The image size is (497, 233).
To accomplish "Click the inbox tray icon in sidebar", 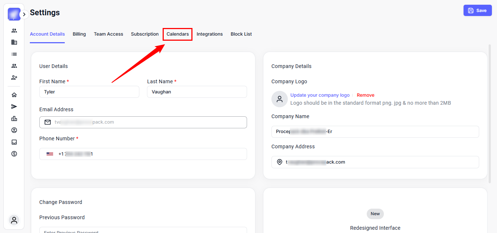I will (14, 142).
